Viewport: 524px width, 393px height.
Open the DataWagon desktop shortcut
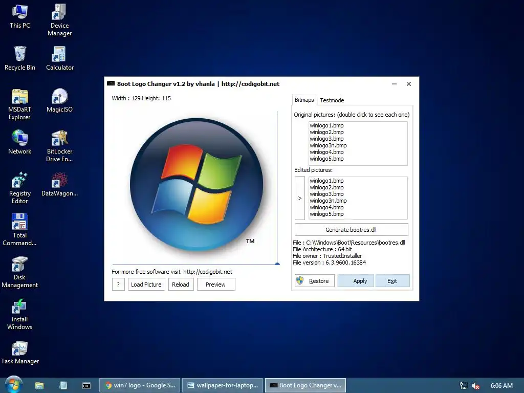(59, 184)
